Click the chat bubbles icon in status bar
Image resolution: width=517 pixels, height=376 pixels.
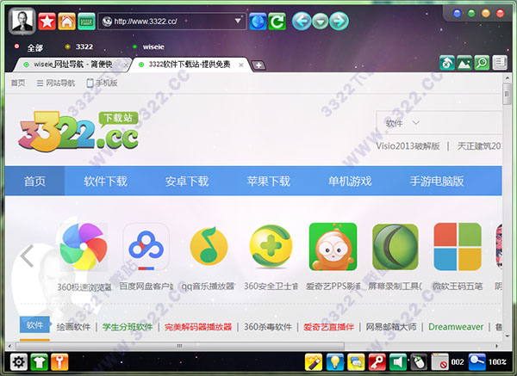point(356,362)
